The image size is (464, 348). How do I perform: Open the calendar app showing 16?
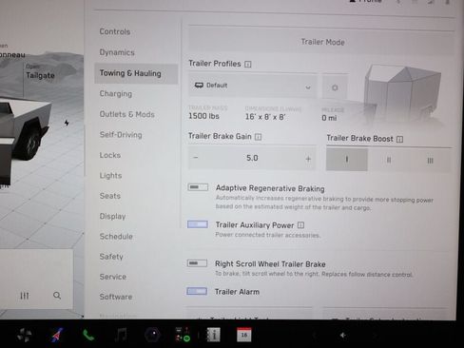point(244,335)
